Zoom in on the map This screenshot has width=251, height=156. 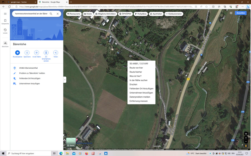point(246,138)
